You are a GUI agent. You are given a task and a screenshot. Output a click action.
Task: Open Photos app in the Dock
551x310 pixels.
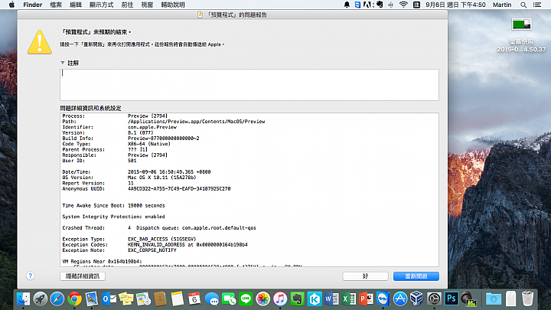click(x=262, y=299)
